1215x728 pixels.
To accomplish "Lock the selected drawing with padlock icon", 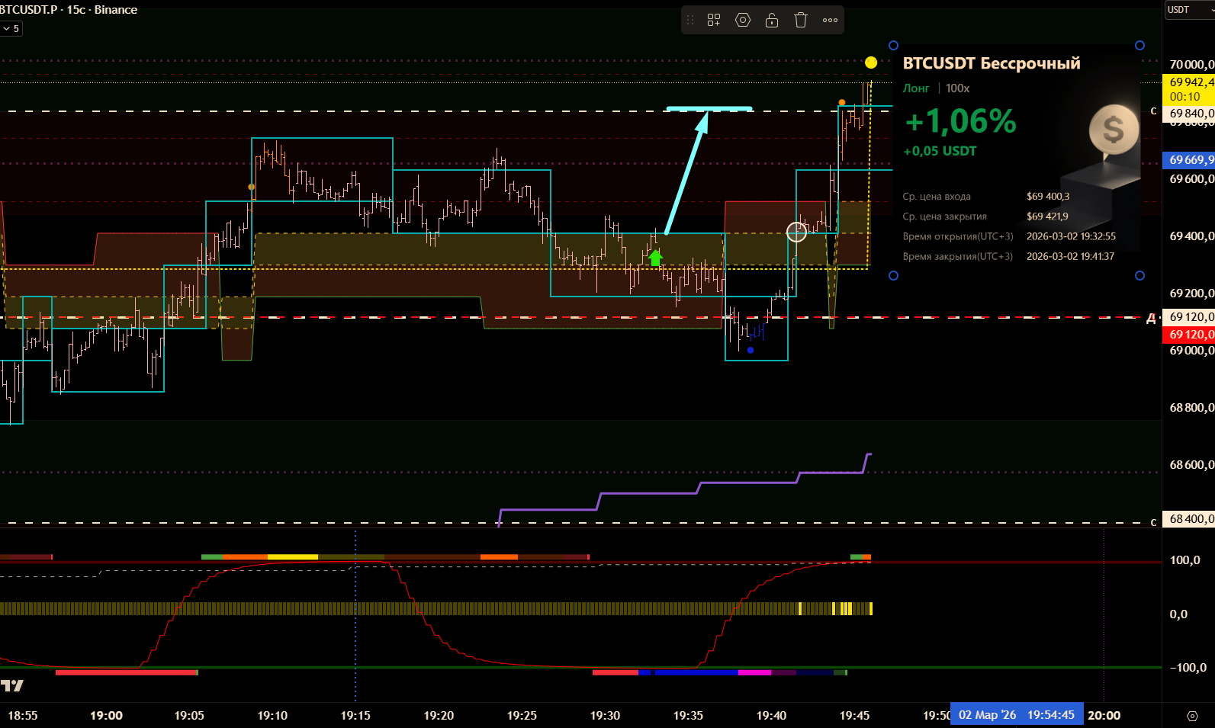I will tap(772, 21).
